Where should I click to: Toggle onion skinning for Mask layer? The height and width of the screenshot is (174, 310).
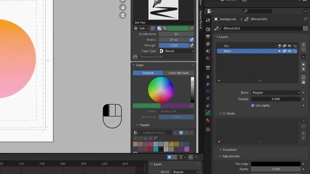[284, 51]
